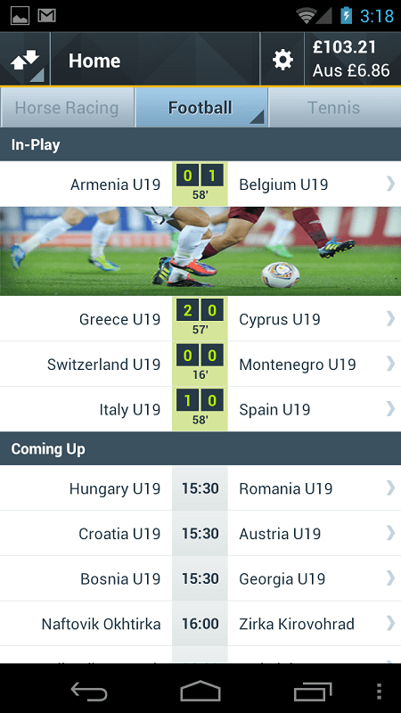Open Italy U19 vs Spain U19 match
401x713 pixels.
[200, 409]
